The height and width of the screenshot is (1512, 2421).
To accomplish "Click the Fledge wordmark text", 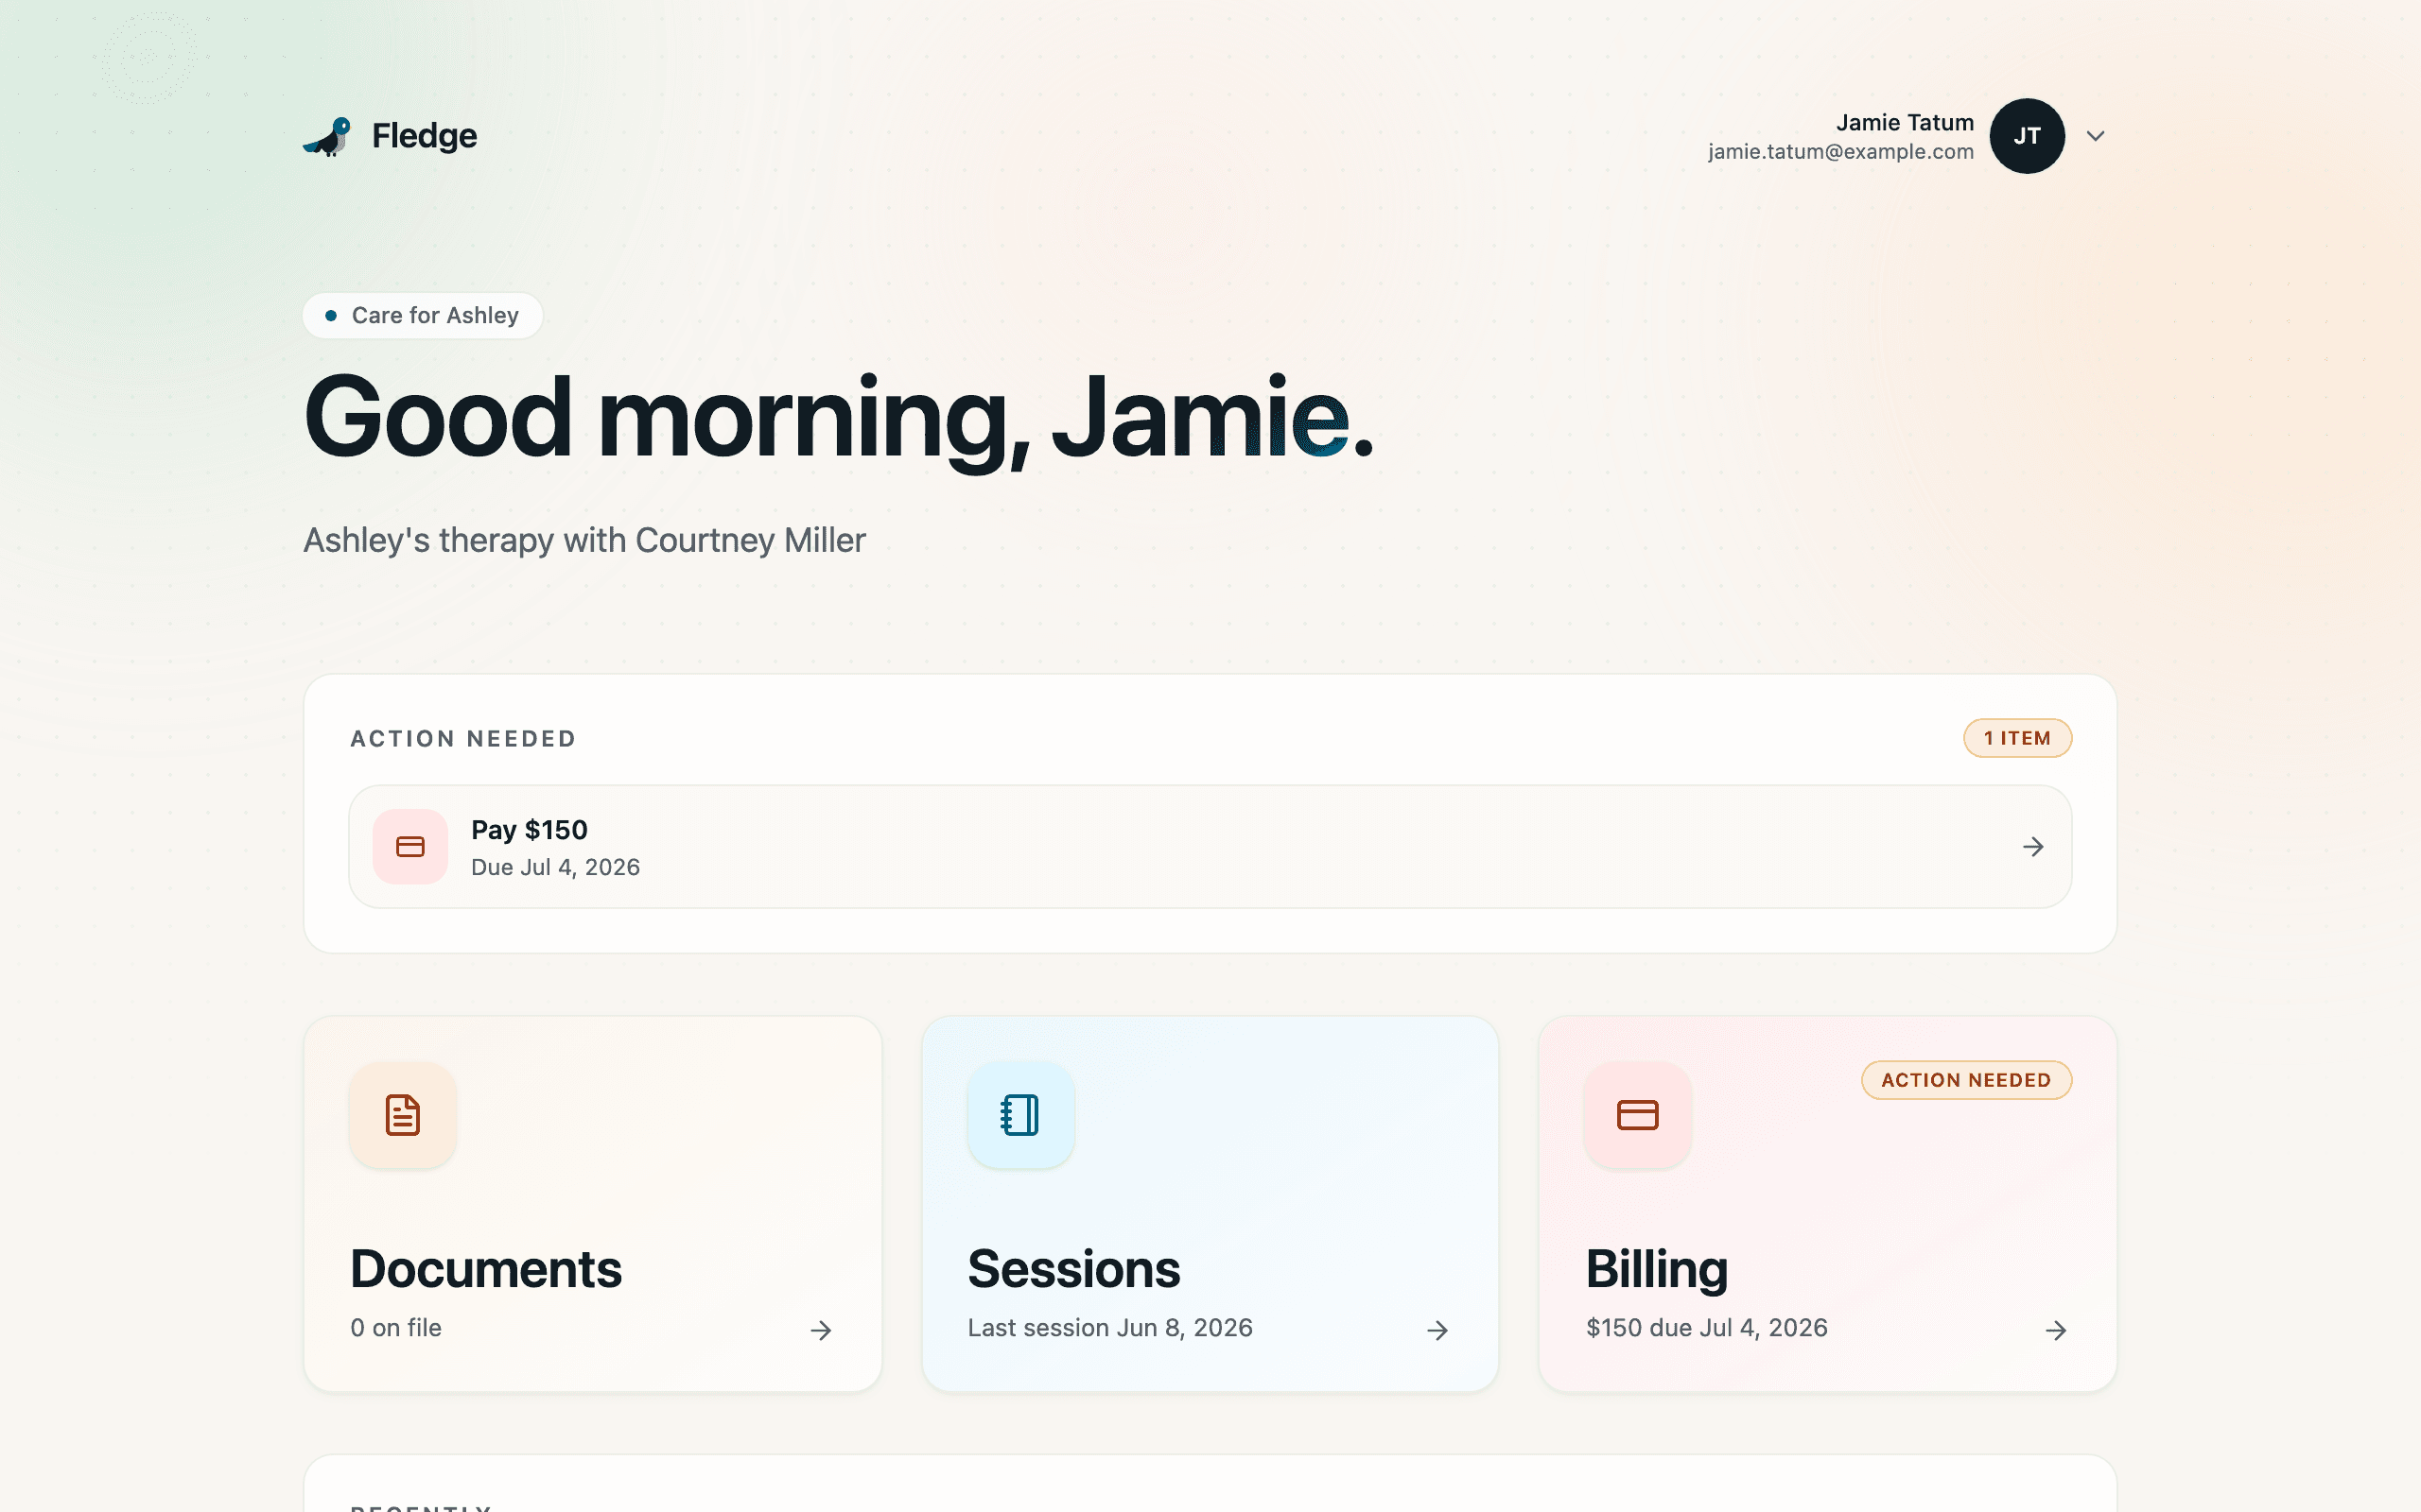I will [x=425, y=136].
